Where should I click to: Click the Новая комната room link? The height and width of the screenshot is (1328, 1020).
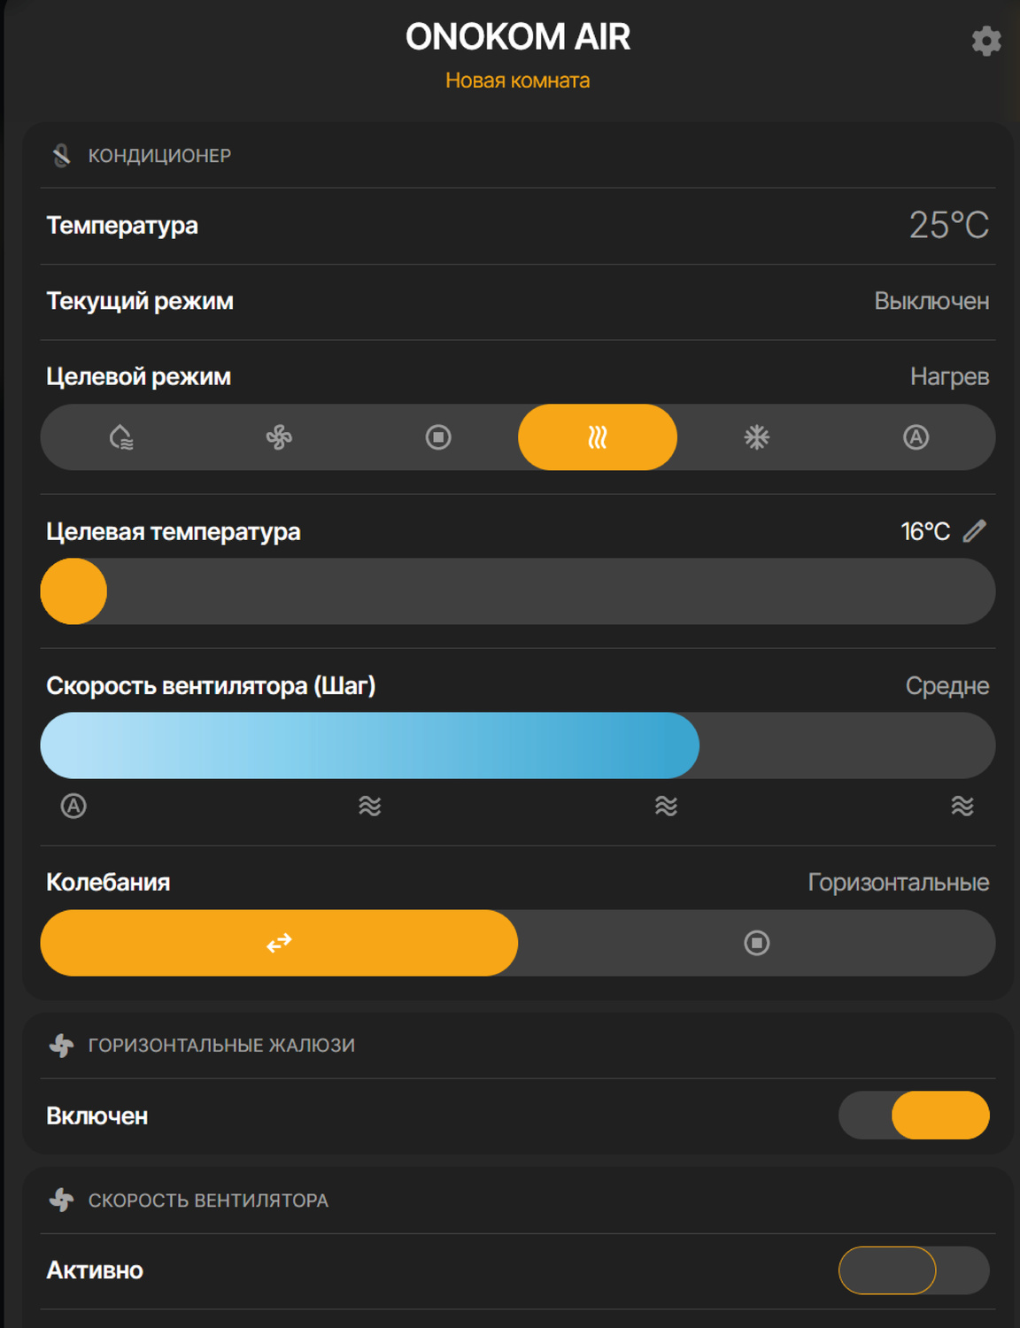click(x=517, y=81)
